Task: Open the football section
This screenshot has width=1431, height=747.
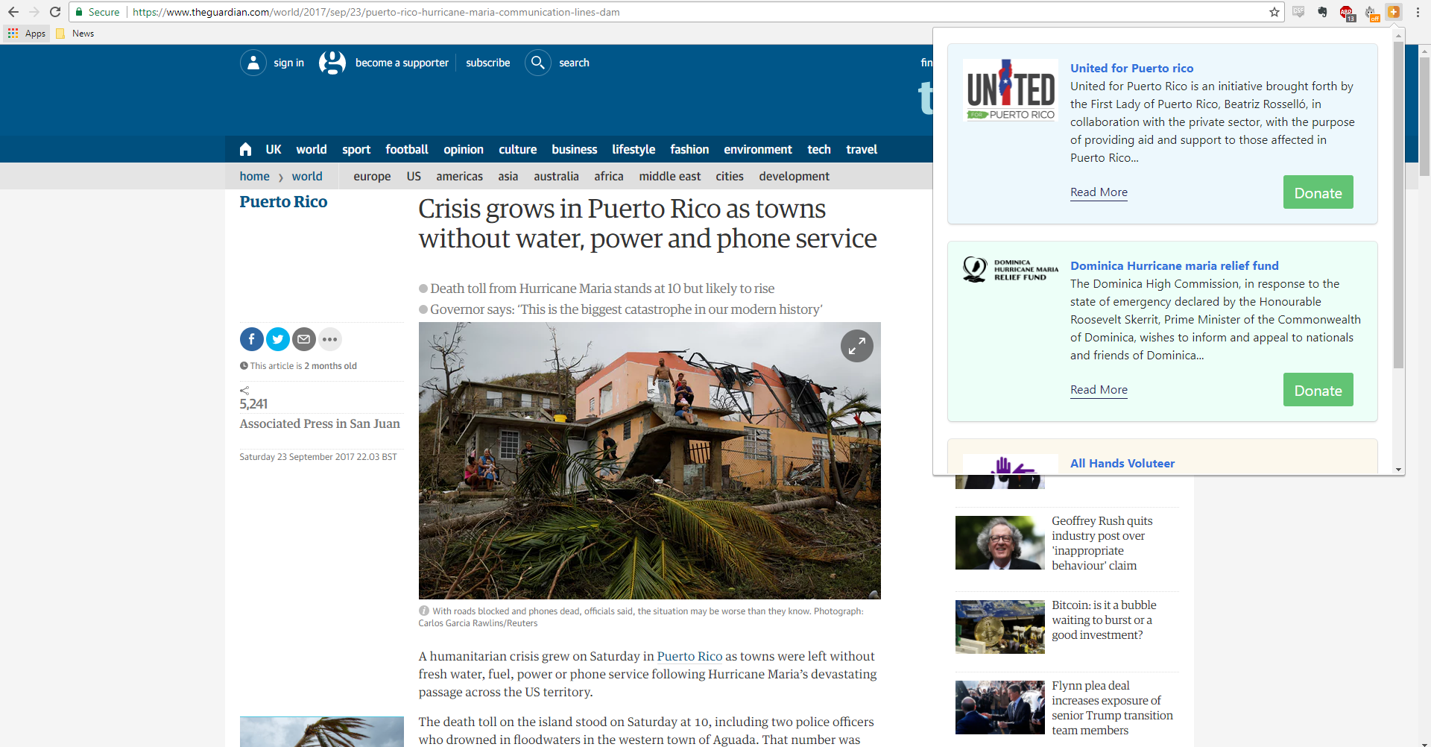Action: [x=407, y=149]
